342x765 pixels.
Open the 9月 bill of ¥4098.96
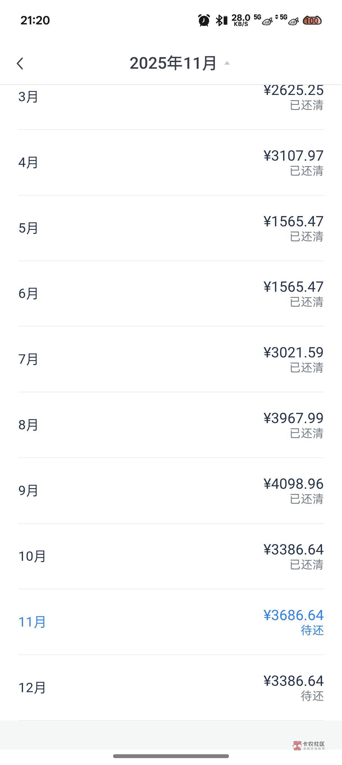pyautogui.click(x=171, y=491)
